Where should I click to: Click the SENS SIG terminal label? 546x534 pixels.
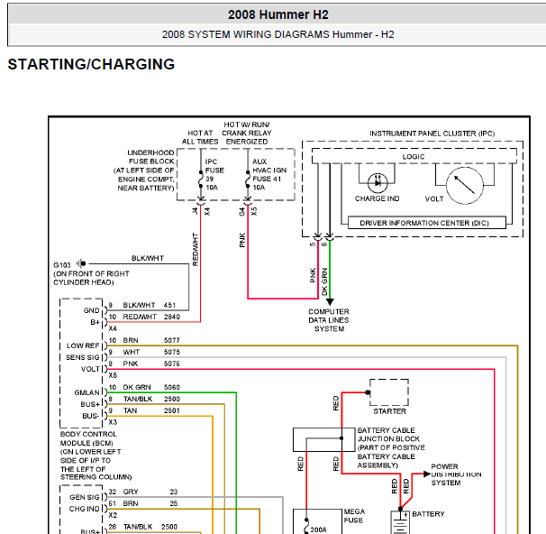(83, 357)
